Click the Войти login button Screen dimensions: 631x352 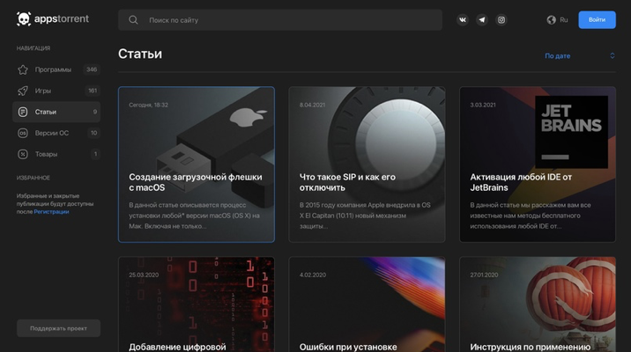pos(597,19)
